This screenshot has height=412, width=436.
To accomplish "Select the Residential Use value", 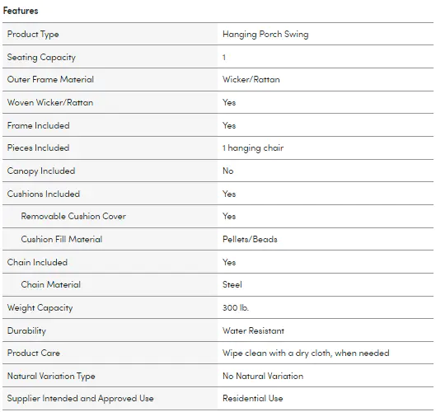I will click(x=253, y=398).
